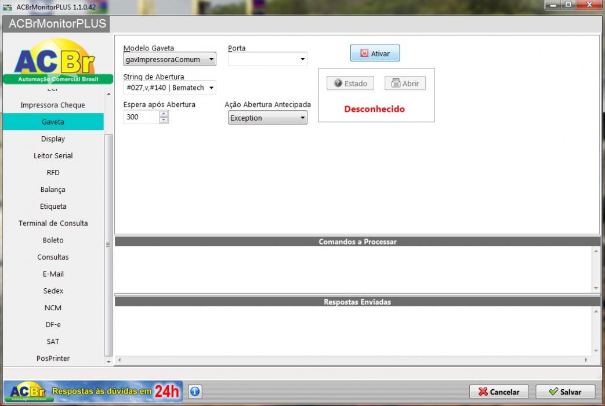The image size is (605, 406).
Task: Open the NCM section
Action: point(53,307)
